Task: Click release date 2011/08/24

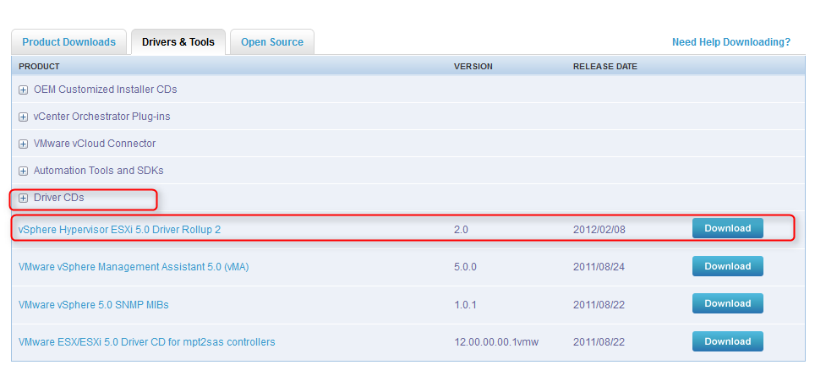Action: [x=599, y=267]
